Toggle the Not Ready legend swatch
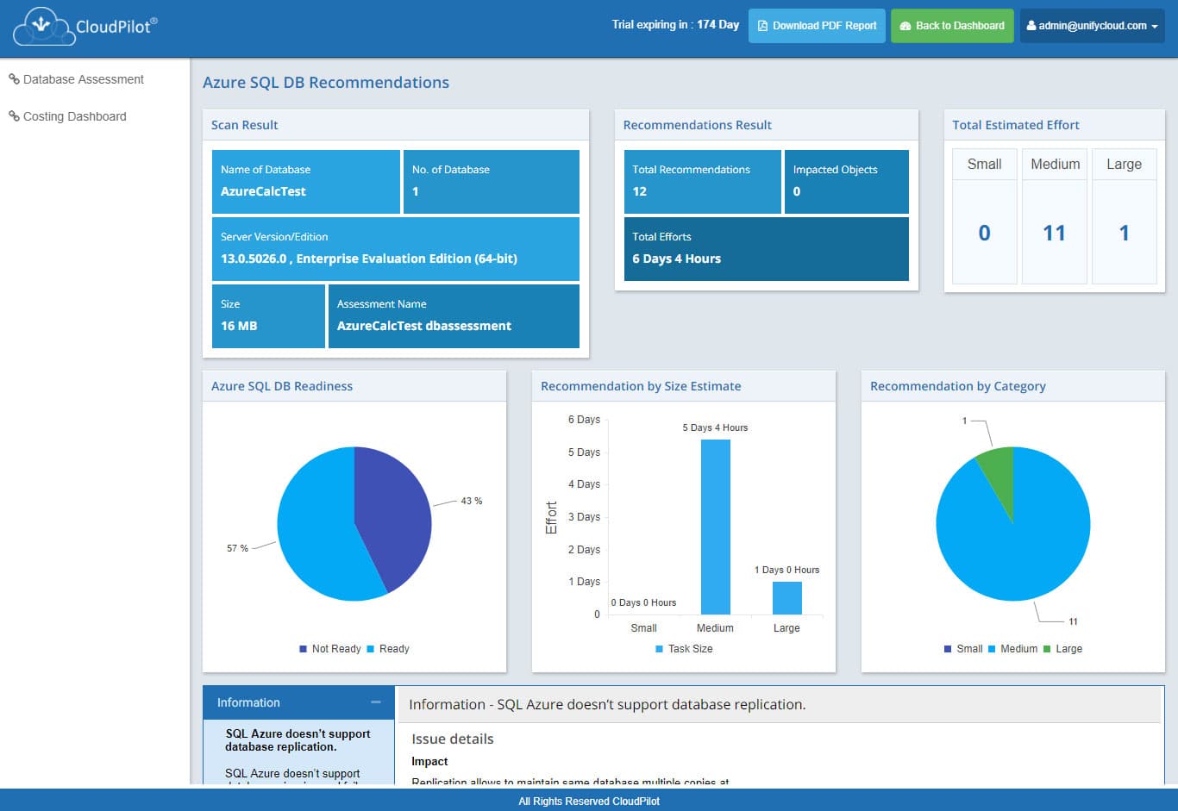Viewport: 1178px width, 811px height. click(x=303, y=649)
